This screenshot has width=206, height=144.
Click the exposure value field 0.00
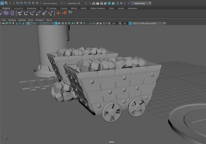[114, 23]
